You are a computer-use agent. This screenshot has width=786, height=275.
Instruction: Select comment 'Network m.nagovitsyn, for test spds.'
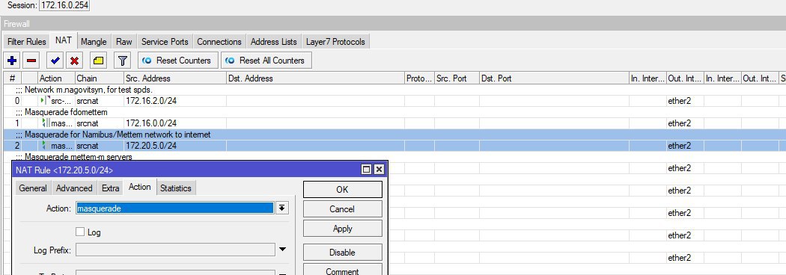(x=89, y=90)
